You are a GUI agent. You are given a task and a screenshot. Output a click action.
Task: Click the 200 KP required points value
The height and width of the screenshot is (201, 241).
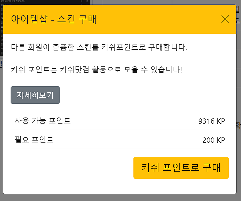214,140
